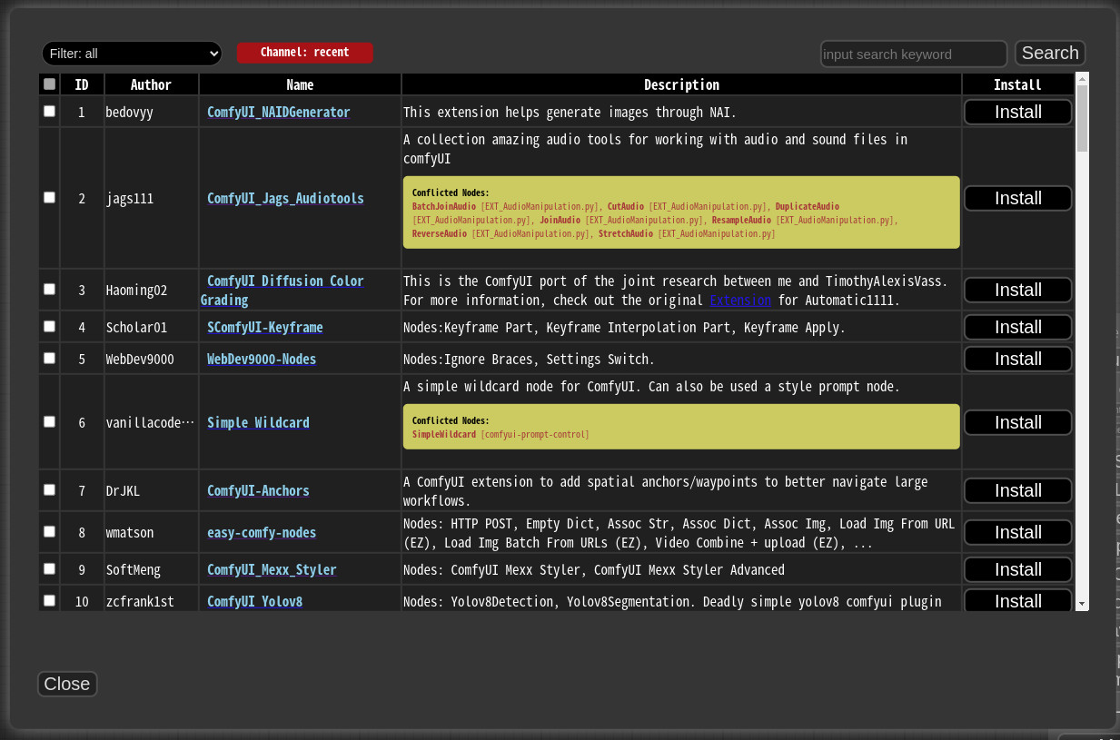
Task: Open the ComfyUI_NAIDGenerator extension link
Action: [278, 111]
